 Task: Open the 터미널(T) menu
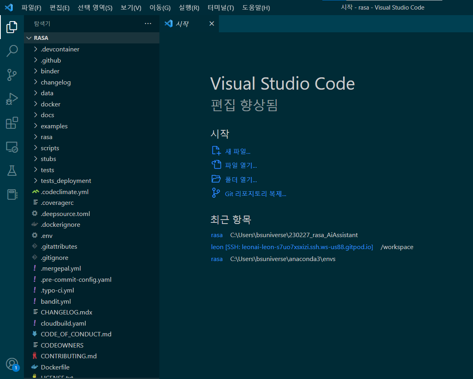click(221, 8)
